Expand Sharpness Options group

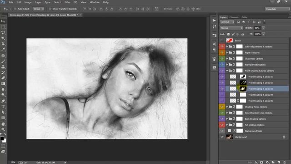pos(227,59)
